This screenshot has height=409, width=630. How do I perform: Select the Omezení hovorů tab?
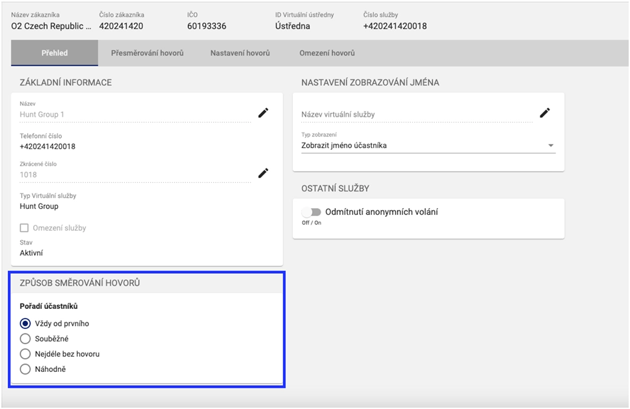[327, 53]
